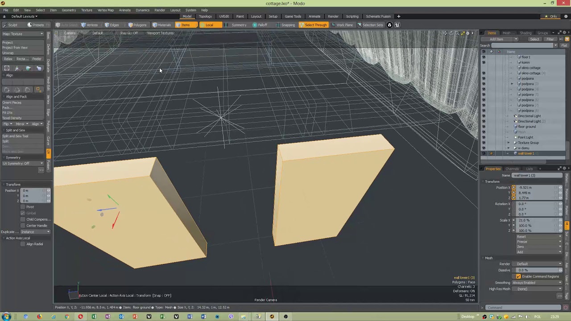Switch to the Shading tab
The height and width of the screenshot is (321, 571).
pyautogui.click(x=525, y=33)
